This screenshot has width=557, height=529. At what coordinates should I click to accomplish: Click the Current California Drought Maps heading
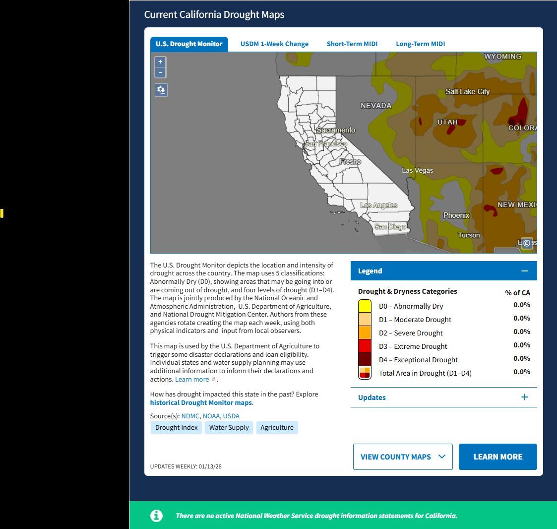(214, 14)
